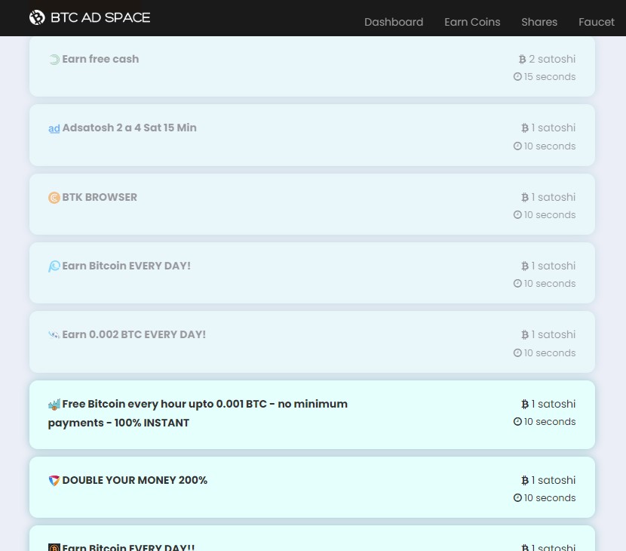Click the bitcoin symbol in the DOUBLE YOUR MONEY row
The width and height of the screenshot is (626, 551).
(525, 480)
